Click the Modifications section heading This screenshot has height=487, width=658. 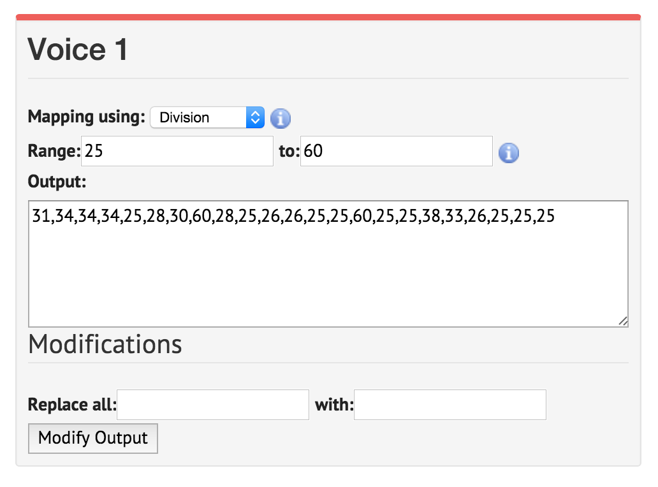(105, 344)
